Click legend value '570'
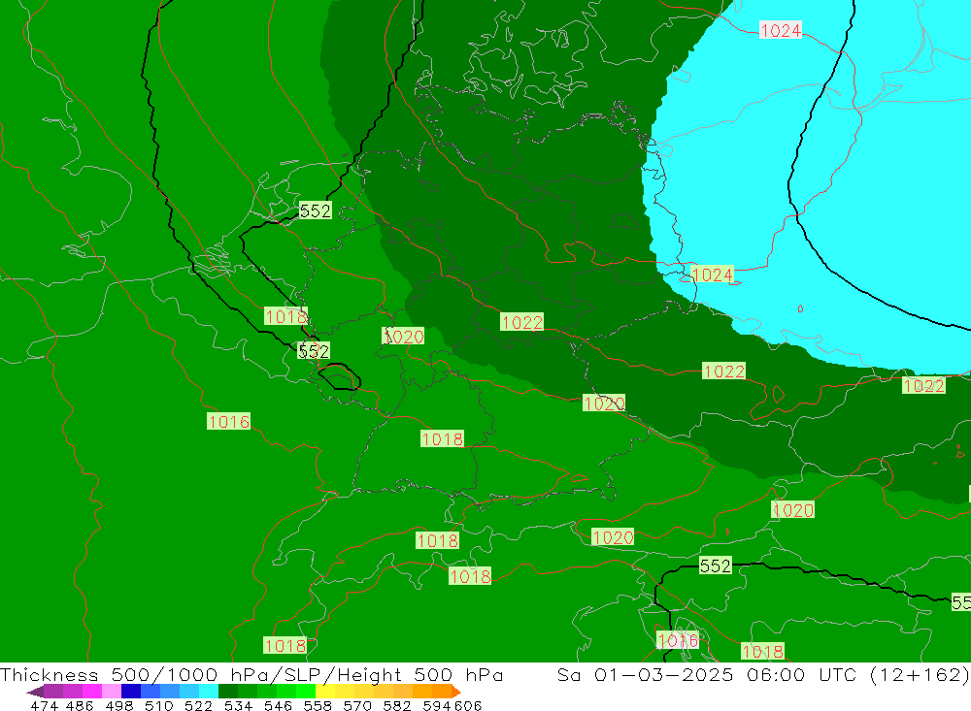 (357, 705)
